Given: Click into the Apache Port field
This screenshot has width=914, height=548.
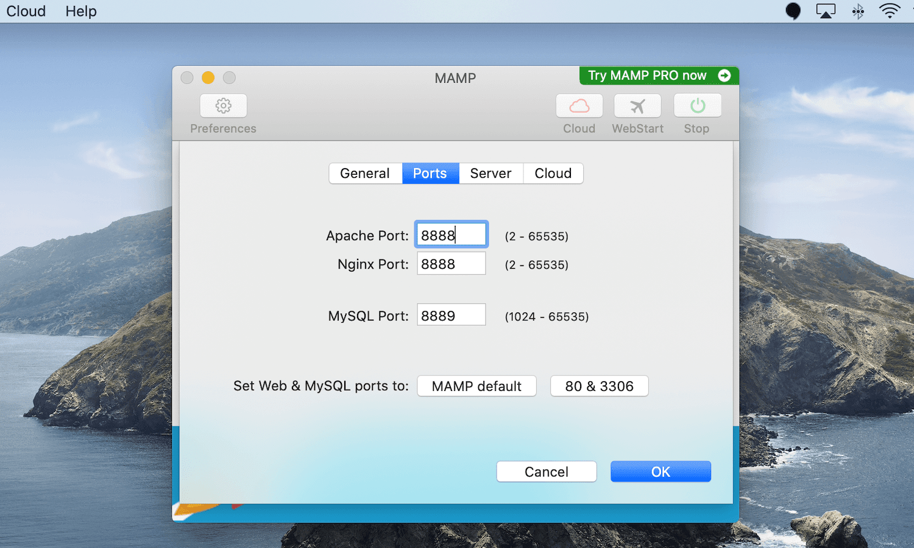Looking at the screenshot, I should click(451, 235).
